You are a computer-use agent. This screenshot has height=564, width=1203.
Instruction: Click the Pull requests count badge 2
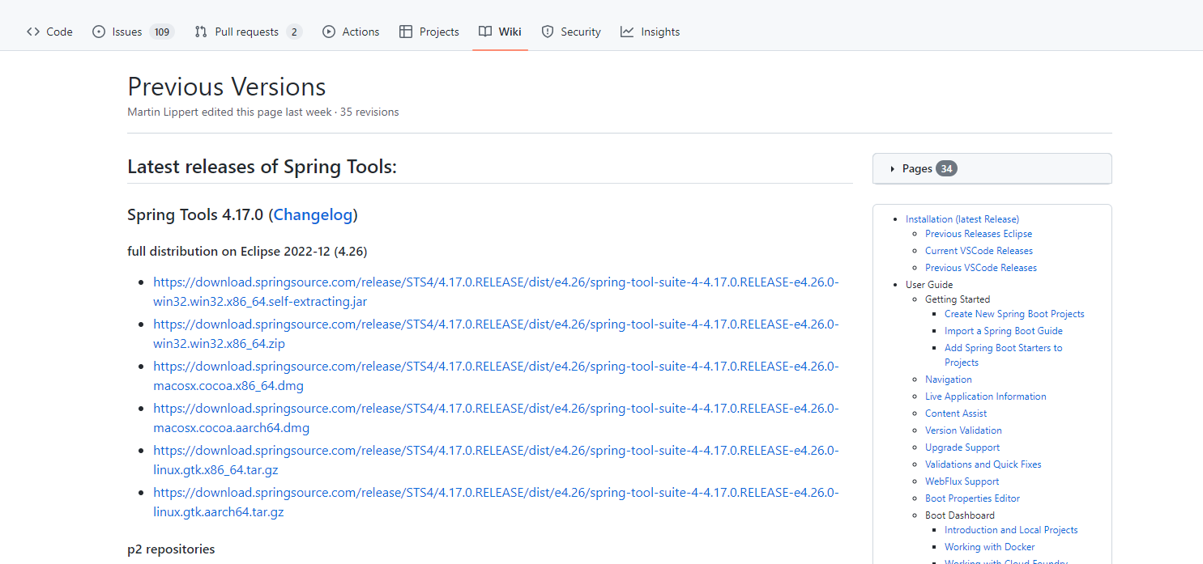coord(294,32)
